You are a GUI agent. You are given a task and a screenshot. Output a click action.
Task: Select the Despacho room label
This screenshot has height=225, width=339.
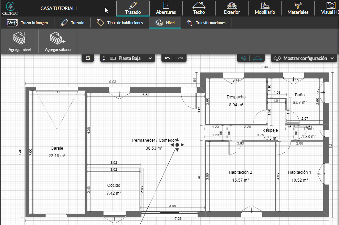click(236, 97)
